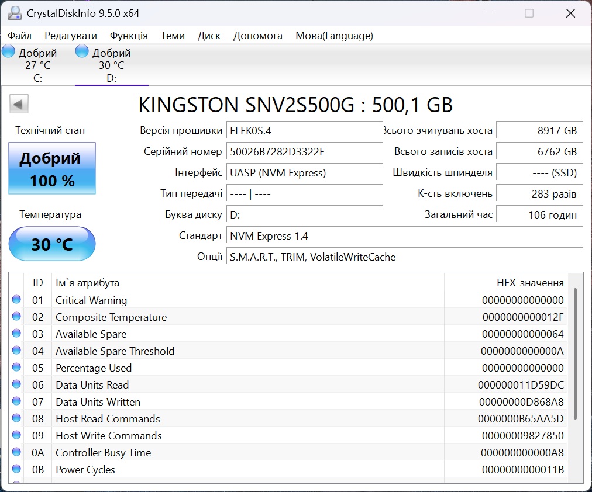Open the Функція menu
Screen dimensions: 592x492
coord(129,36)
